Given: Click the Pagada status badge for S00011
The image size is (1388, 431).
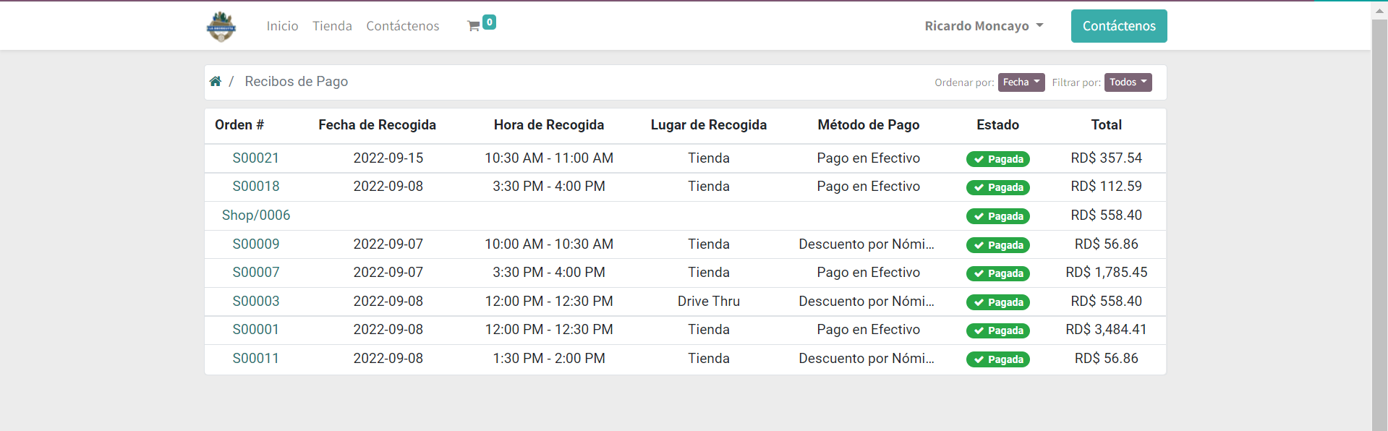Looking at the screenshot, I should [x=997, y=359].
